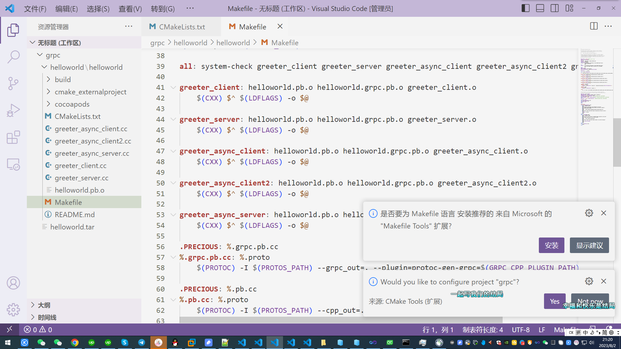621x349 pixels.
Task: Click 安装 to install Makefile Tools extension
Action: [x=551, y=245]
